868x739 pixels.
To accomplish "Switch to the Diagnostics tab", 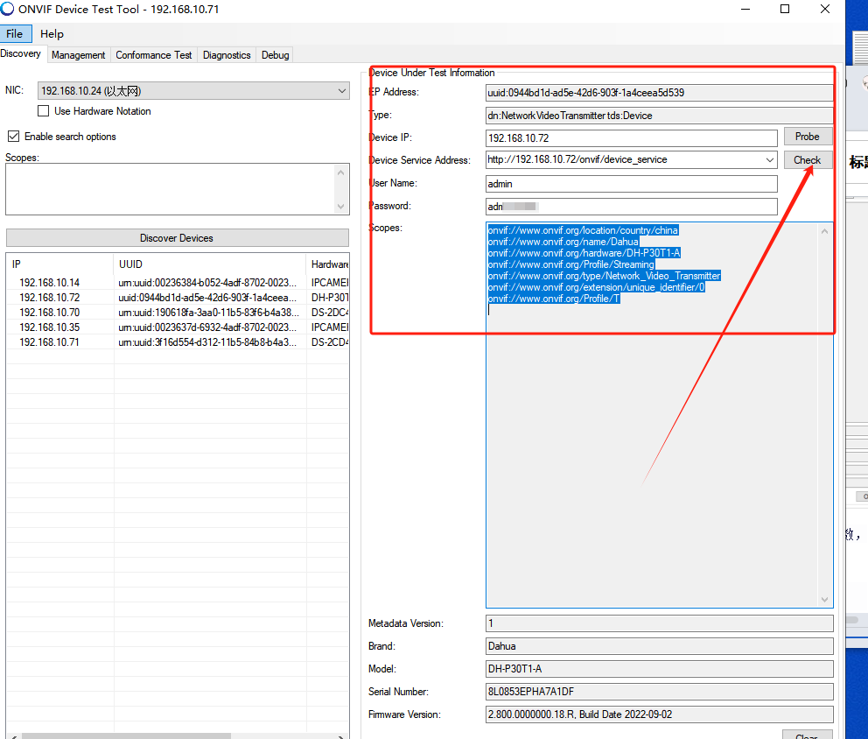I will (226, 54).
